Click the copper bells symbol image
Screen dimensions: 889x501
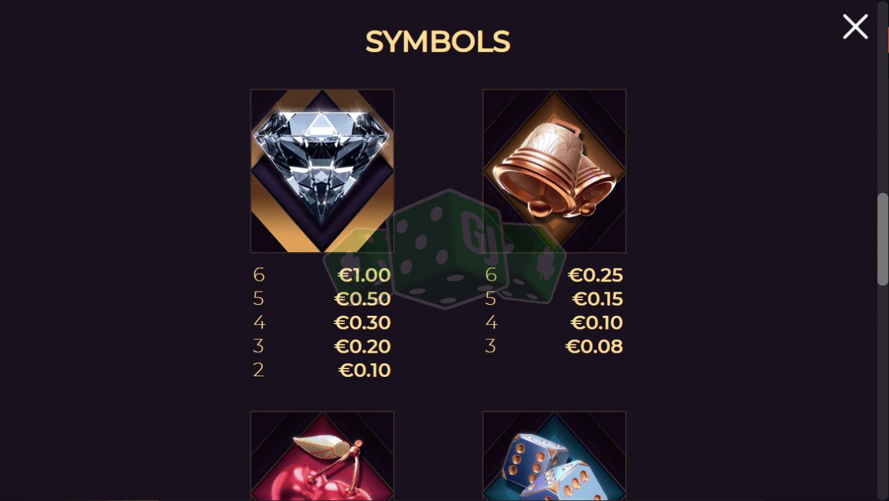(554, 171)
